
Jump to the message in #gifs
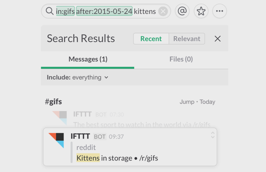(187, 102)
